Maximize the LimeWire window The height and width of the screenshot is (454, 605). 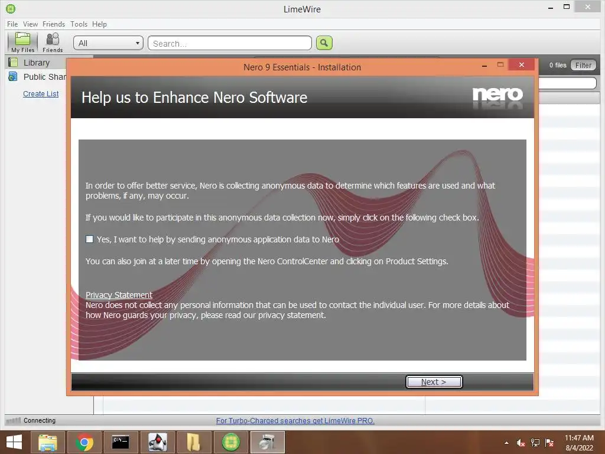(x=567, y=7)
